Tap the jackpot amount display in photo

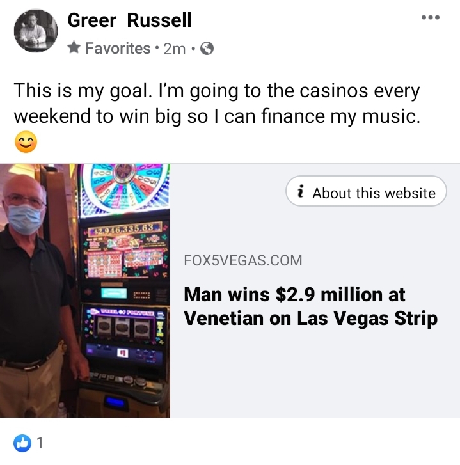click(x=125, y=229)
